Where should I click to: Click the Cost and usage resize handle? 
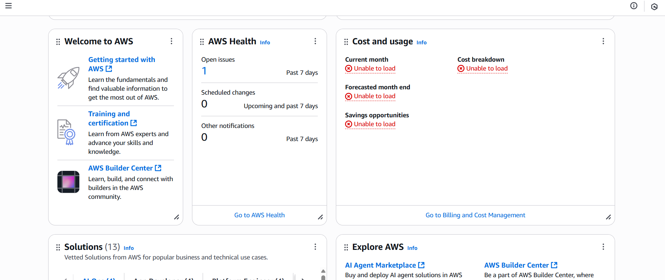point(608,217)
